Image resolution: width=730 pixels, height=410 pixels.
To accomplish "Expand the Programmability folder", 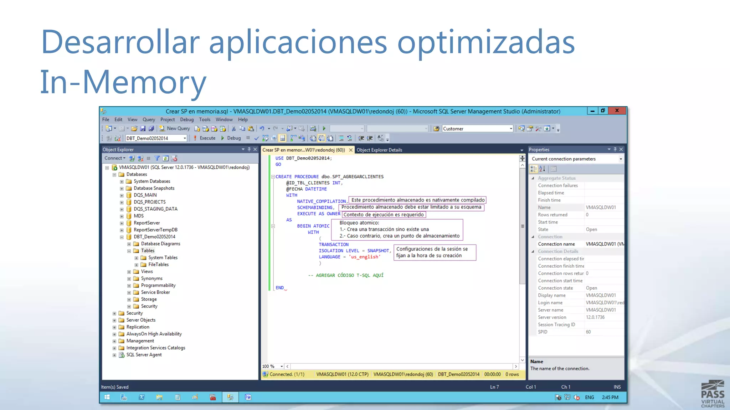I will click(129, 286).
